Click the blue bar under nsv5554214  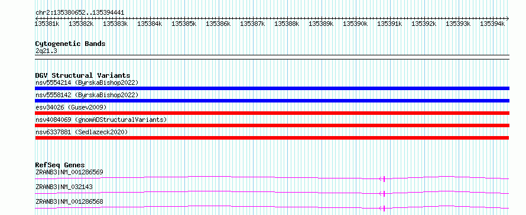point(272,88)
